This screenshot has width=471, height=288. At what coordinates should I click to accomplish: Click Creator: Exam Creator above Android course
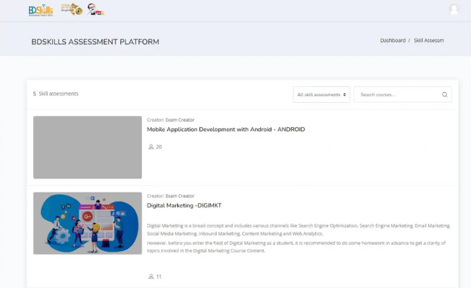(170, 120)
